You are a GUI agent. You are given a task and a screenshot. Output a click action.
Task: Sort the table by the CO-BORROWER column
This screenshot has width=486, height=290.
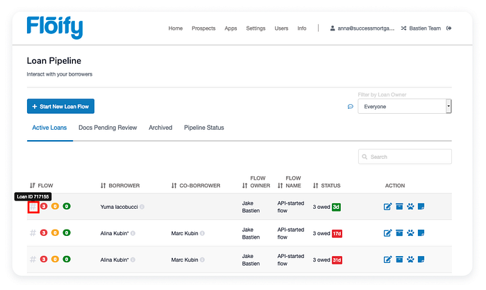coord(196,186)
